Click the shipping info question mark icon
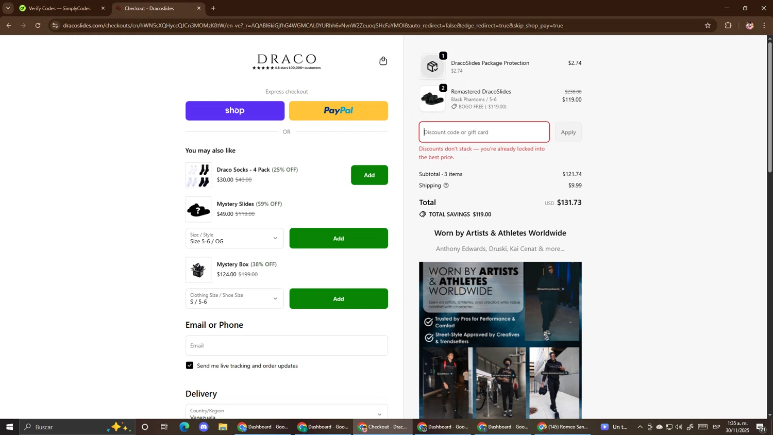 (x=446, y=186)
